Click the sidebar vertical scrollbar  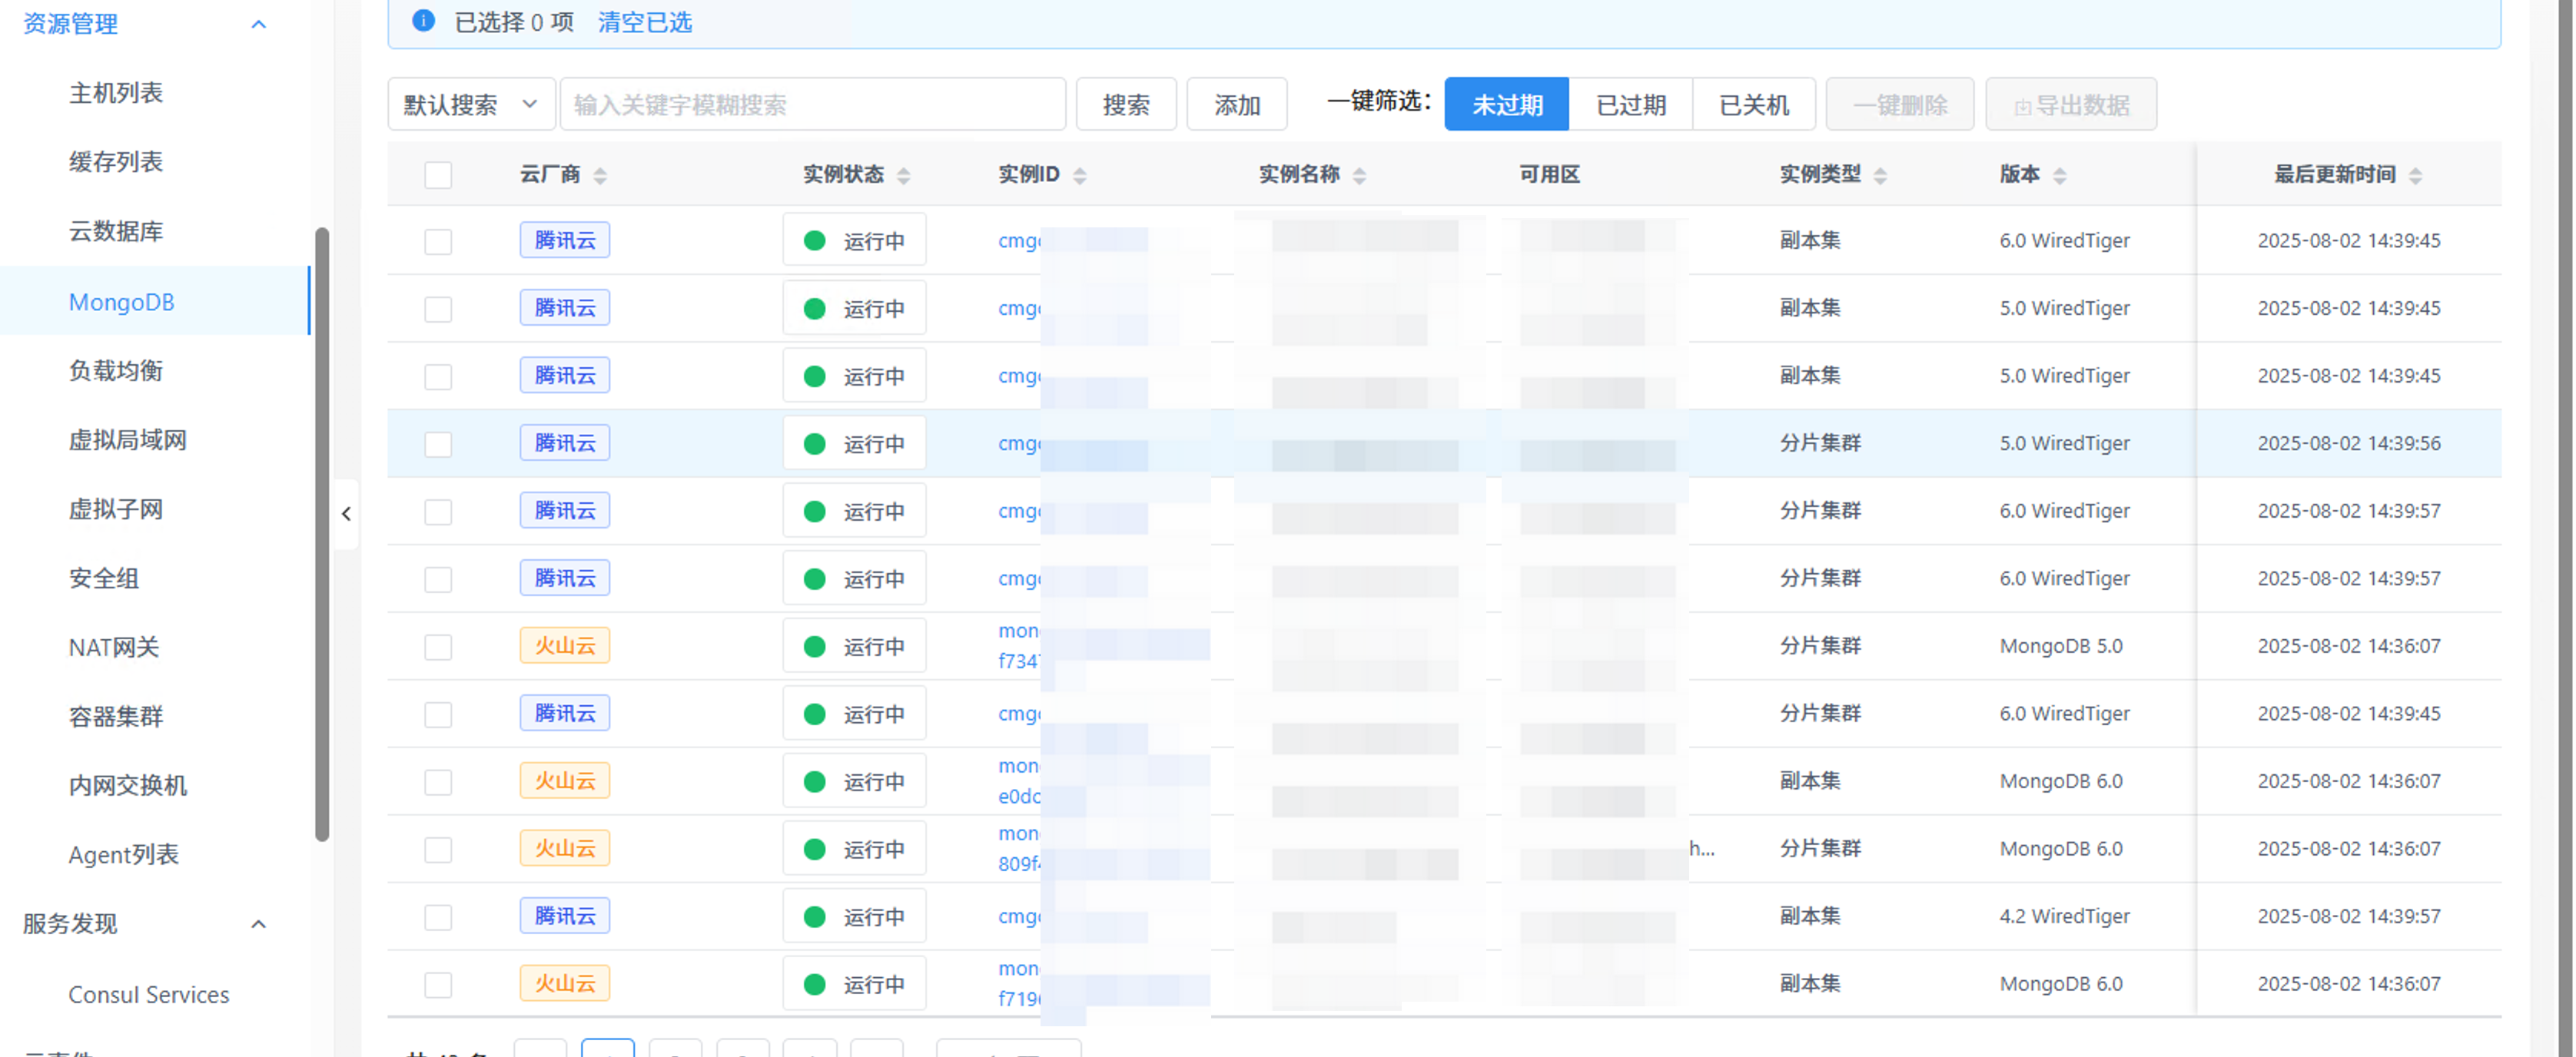tap(322, 535)
